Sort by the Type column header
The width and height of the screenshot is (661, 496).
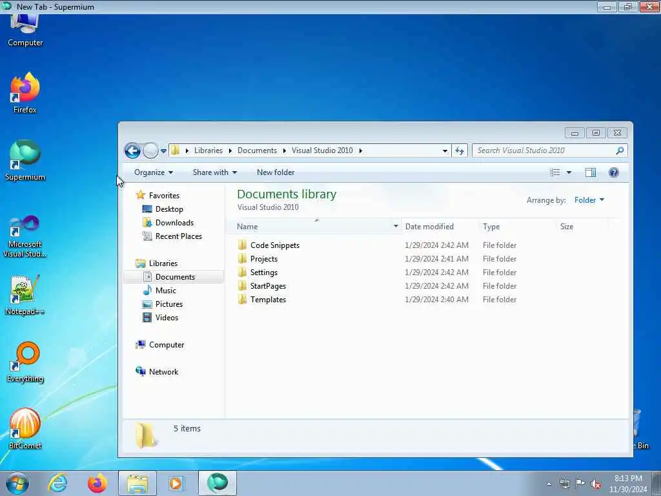point(491,227)
